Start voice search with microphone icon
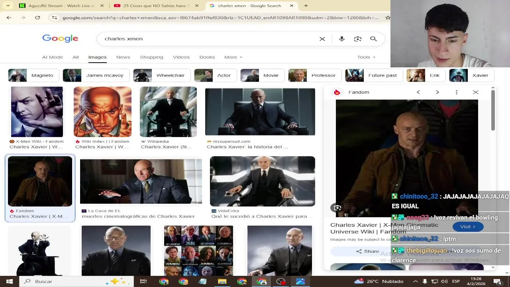This screenshot has width=510, height=287. pos(341,39)
